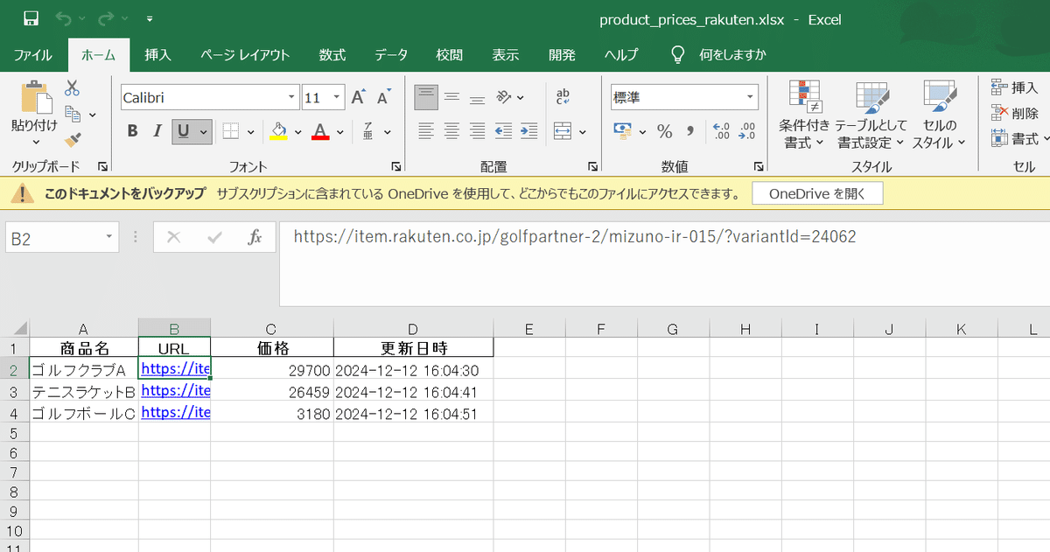
Task: Toggle Align Left horizontal alignment
Action: [426, 131]
